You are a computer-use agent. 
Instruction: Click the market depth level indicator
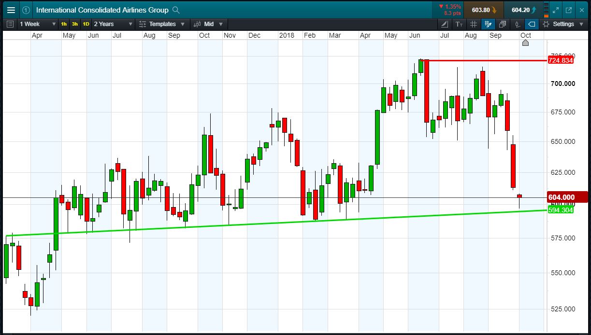pyautogui.click(x=546, y=10)
